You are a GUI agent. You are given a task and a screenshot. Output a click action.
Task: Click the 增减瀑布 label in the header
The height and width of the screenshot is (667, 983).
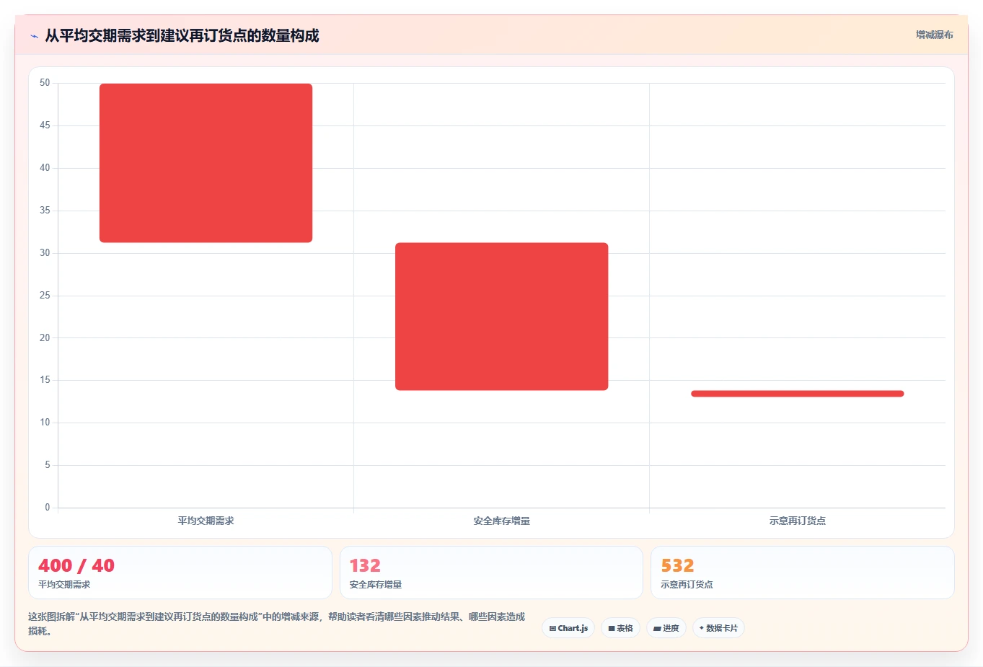[x=934, y=35]
